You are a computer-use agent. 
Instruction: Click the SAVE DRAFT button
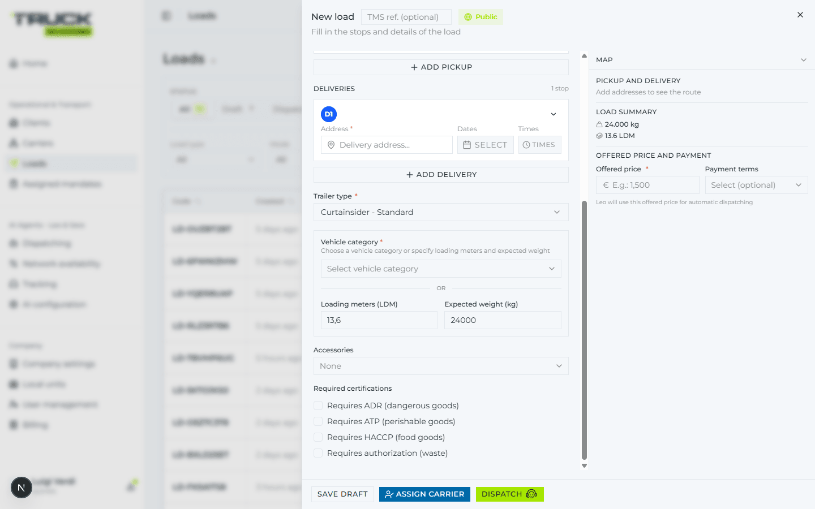pos(342,494)
